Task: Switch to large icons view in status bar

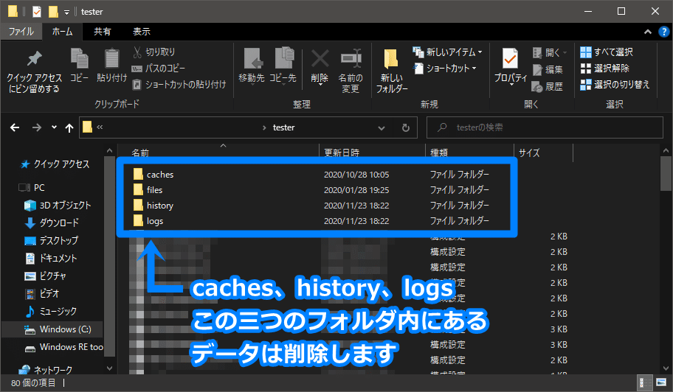Action: point(660,382)
